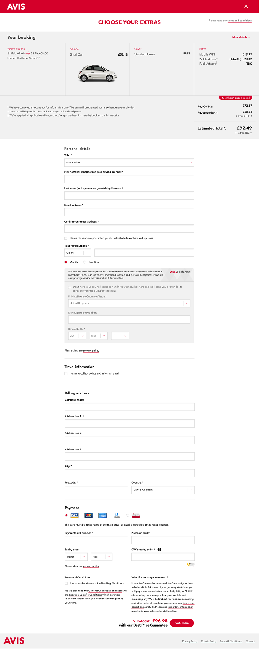Screen dimensions: 259x649
Task: Expand More details in Your booking
Action: pos(241,37)
